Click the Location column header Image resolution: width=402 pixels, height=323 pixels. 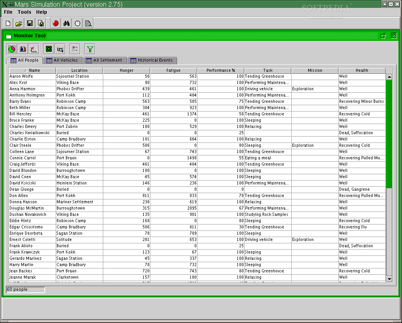coord(79,71)
